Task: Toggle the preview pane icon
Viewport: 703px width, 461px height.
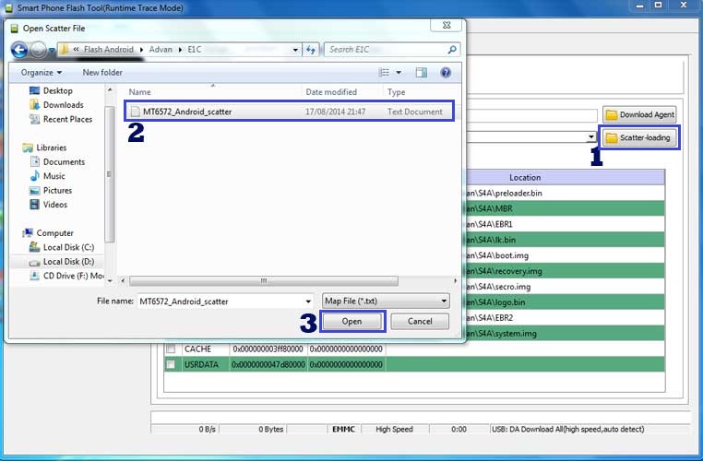Action: 421,73
